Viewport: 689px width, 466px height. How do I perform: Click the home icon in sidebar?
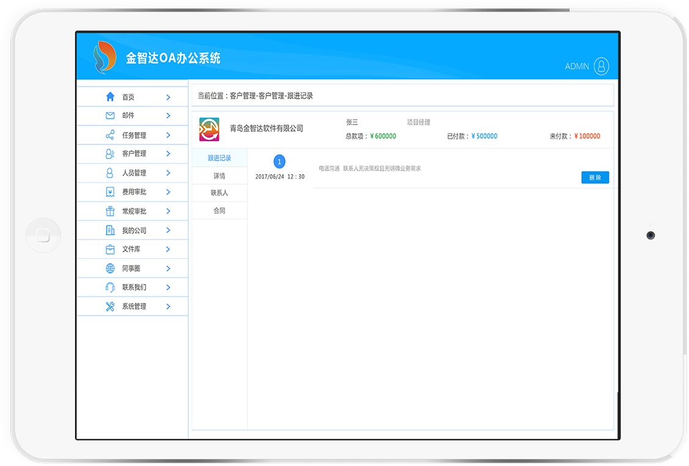click(x=110, y=96)
